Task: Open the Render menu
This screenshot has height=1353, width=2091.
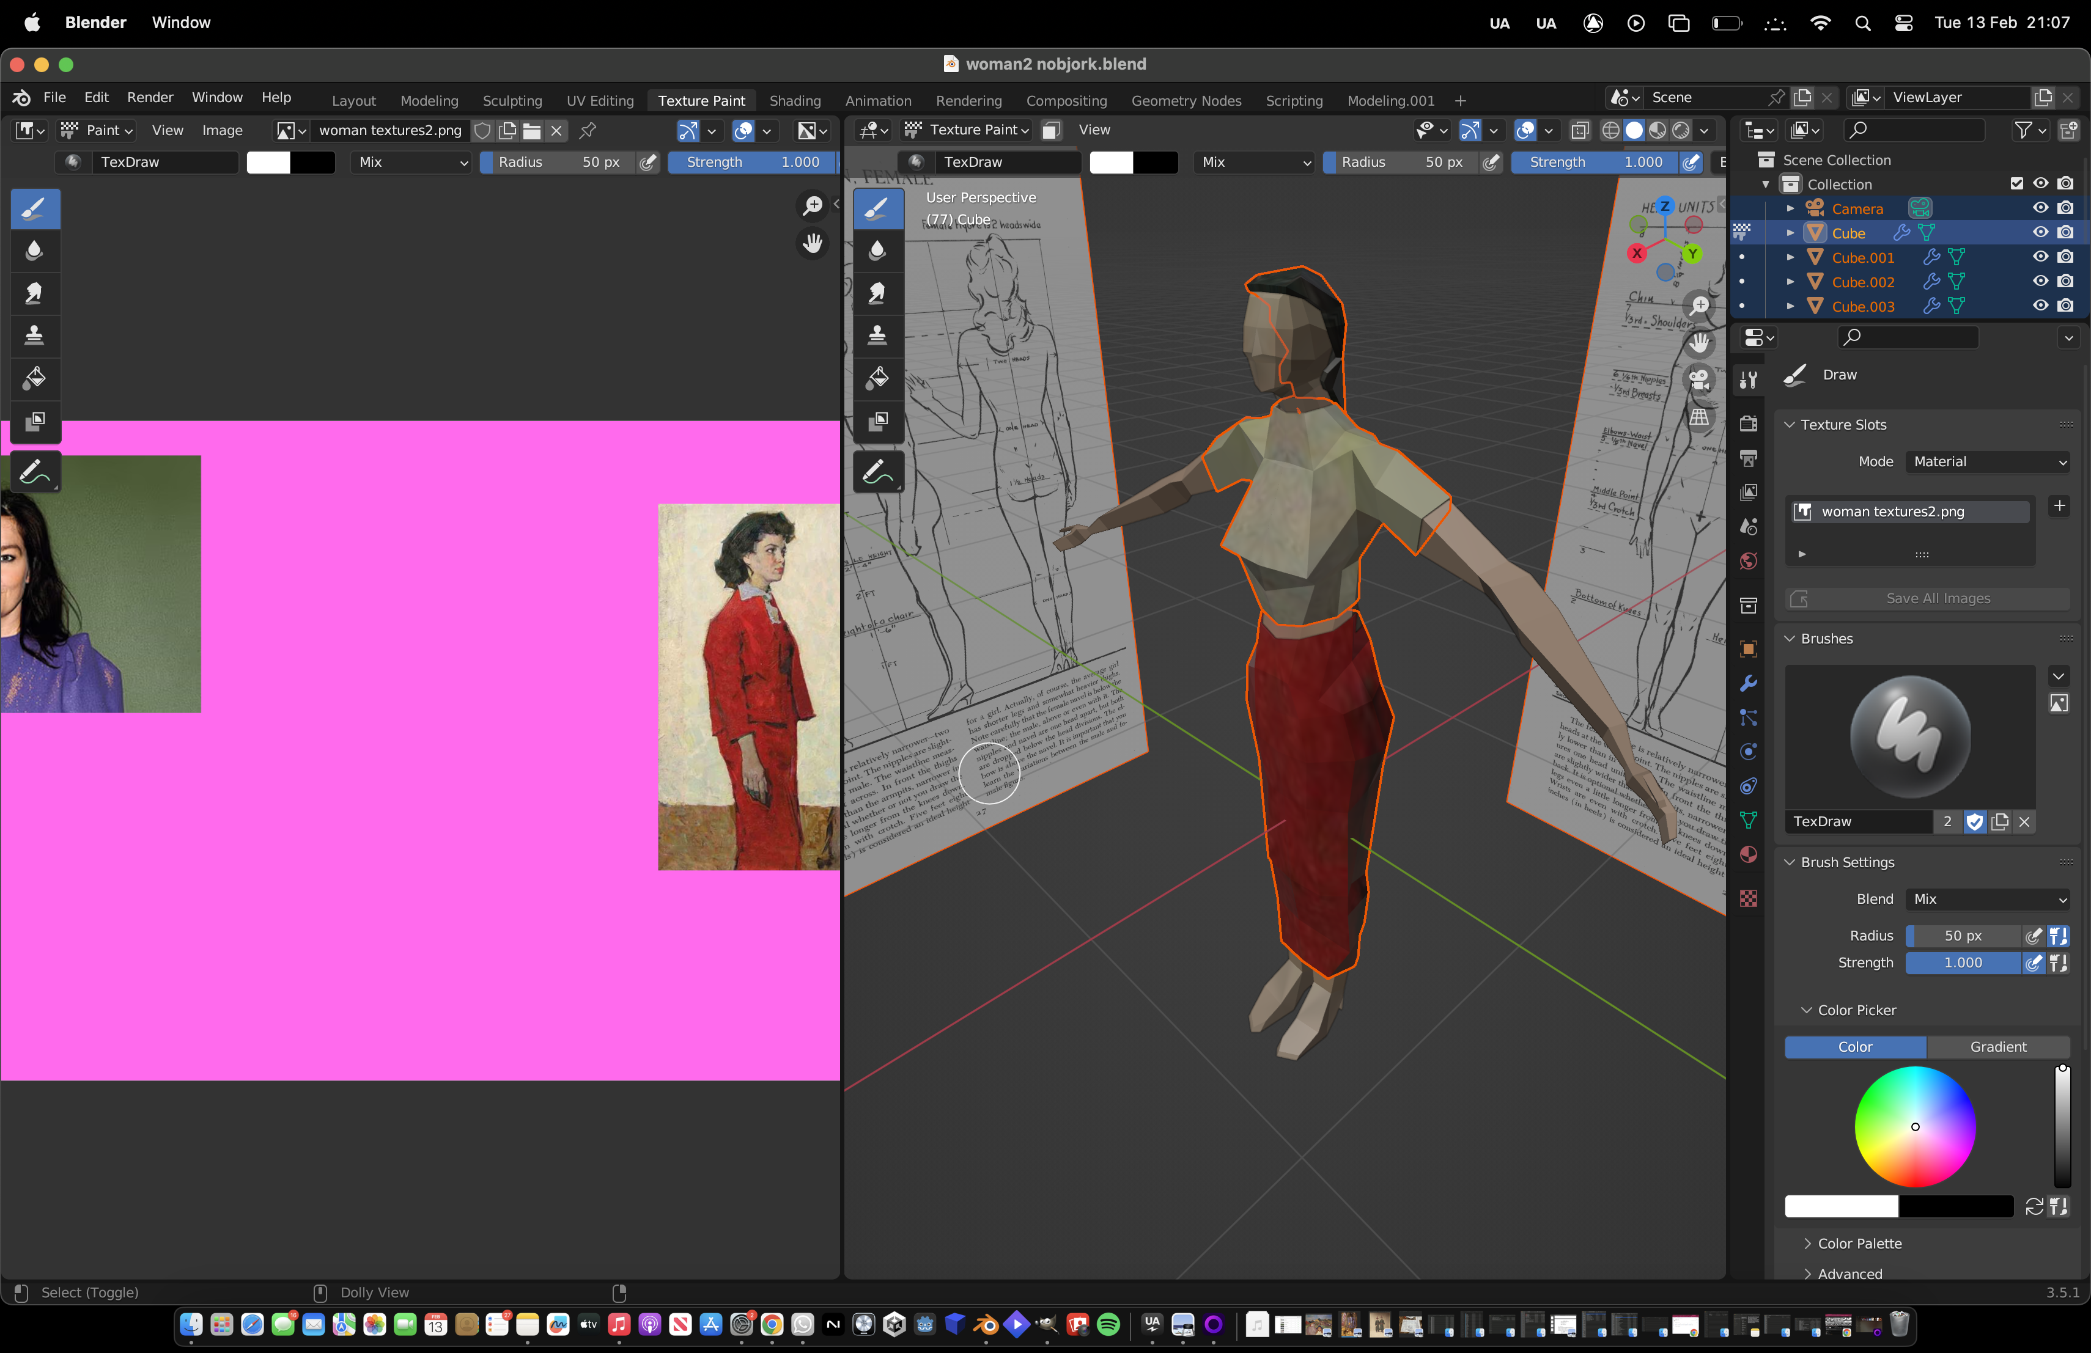Action: coord(149,97)
